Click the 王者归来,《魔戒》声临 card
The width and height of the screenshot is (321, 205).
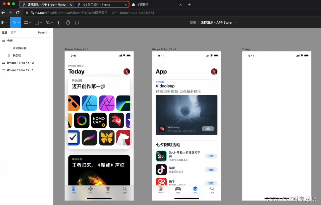[x=99, y=170]
